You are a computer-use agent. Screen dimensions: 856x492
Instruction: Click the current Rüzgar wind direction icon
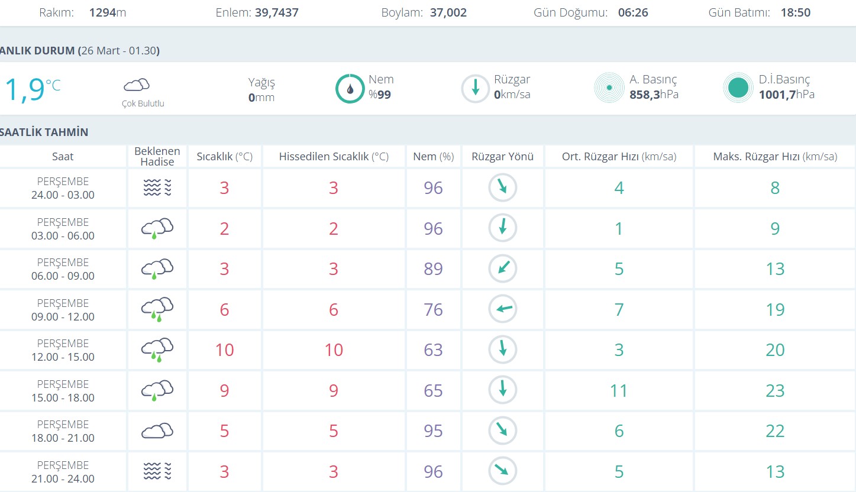click(475, 89)
